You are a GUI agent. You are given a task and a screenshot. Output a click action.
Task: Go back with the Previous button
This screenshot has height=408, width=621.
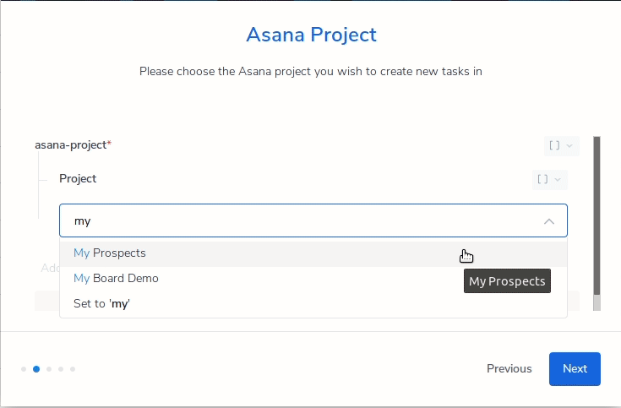click(x=509, y=369)
